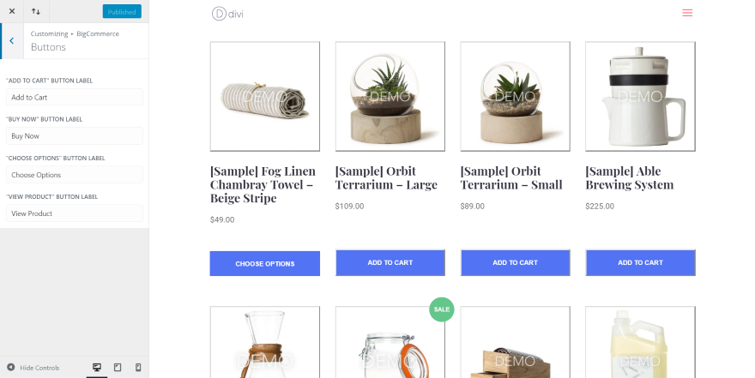The height and width of the screenshot is (378, 755).
Task: Open the Orbit Terrarium – Small title link
Action: 510,178
